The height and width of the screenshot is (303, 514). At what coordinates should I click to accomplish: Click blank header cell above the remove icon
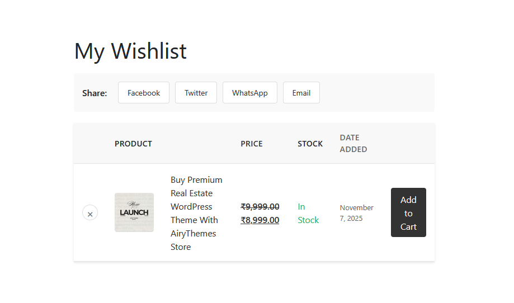(90, 144)
